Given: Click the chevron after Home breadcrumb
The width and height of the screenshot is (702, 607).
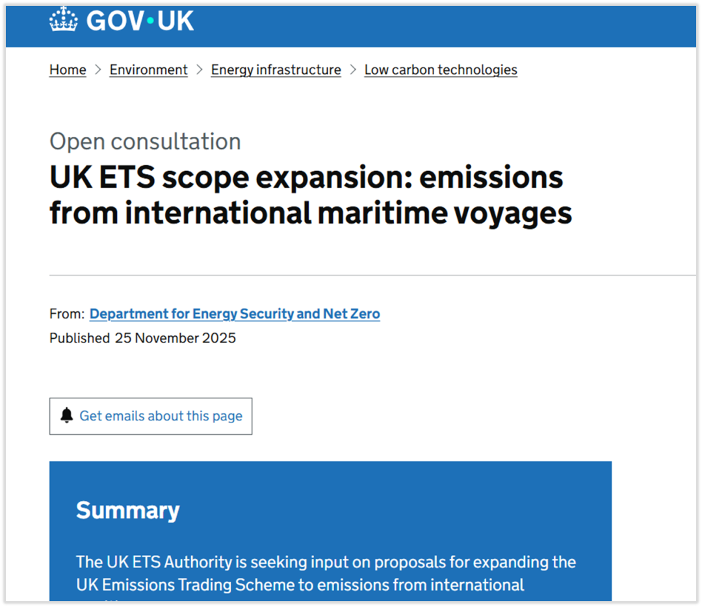Looking at the screenshot, I should click(98, 70).
